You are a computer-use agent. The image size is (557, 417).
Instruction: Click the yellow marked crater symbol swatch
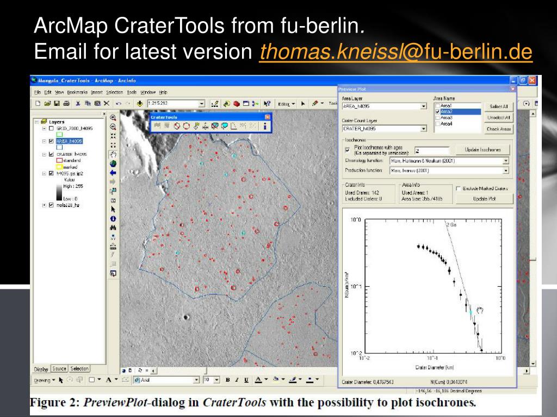(x=59, y=167)
